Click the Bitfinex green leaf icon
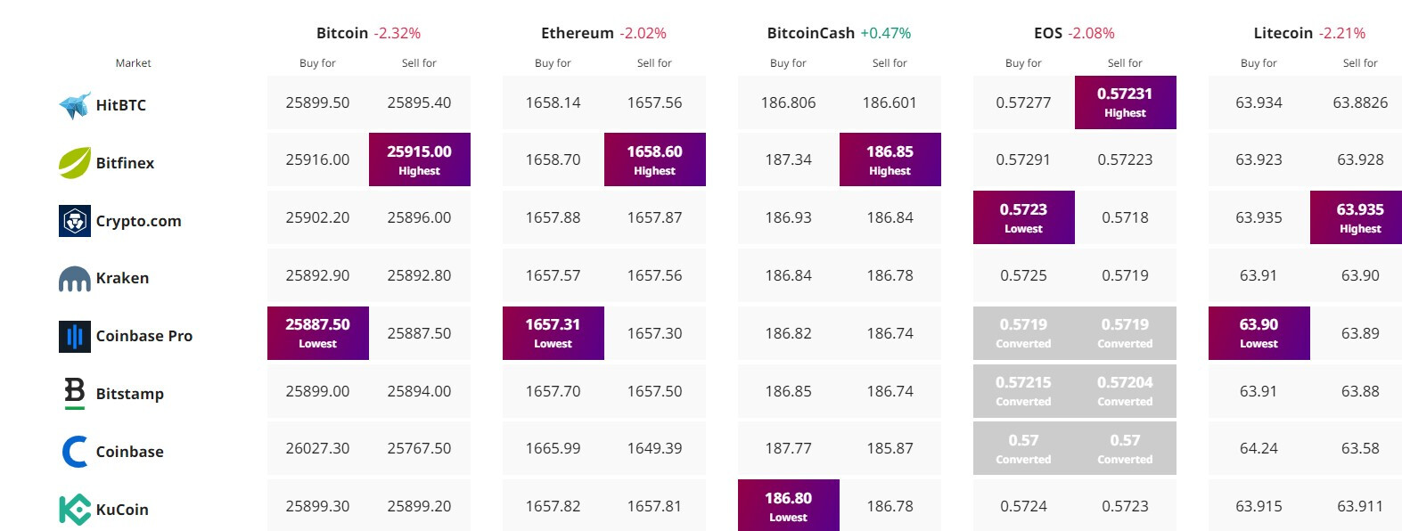Screen dimensions: 1402x531 pos(75,163)
